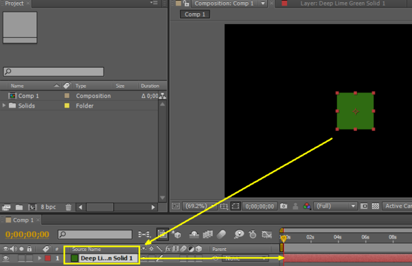Click the adjustment layer switch column header
This screenshot has width=412, height=266.
point(191,249)
